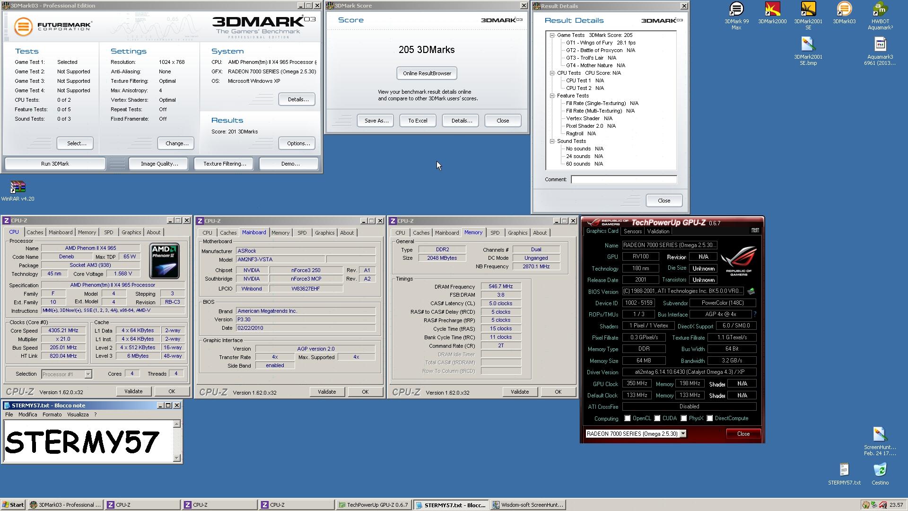Click the GPU-Z BIOS save chip icon

click(x=751, y=291)
